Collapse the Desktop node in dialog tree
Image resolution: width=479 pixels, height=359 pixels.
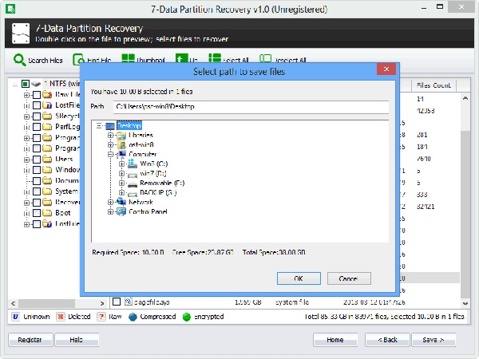[99, 126]
